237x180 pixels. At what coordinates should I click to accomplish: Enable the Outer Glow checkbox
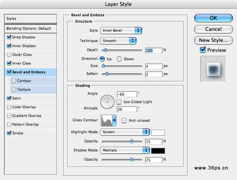coord(9,54)
